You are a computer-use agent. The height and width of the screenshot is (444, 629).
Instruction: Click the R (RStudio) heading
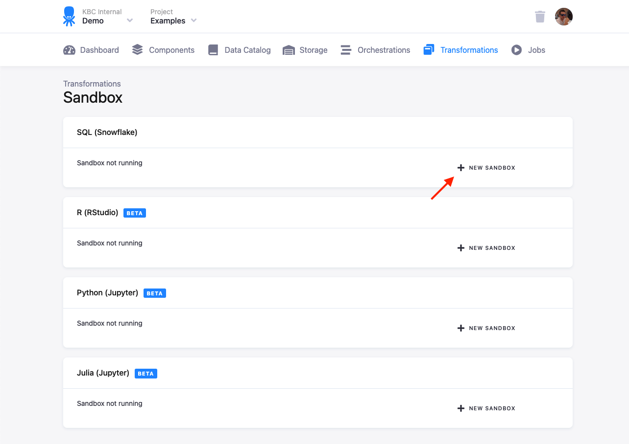coord(97,212)
